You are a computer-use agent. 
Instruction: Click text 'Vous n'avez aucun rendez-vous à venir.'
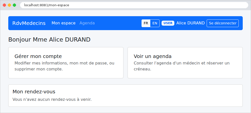coord(52,100)
